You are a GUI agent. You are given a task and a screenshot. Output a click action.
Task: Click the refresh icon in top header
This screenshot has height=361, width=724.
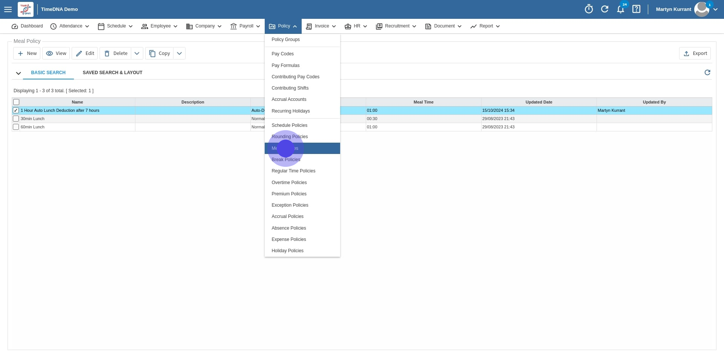coord(604,9)
